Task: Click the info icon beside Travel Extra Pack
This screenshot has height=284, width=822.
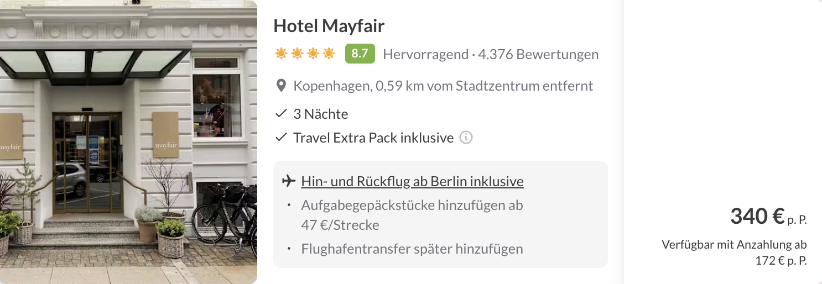Action: click(x=466, y=138)
